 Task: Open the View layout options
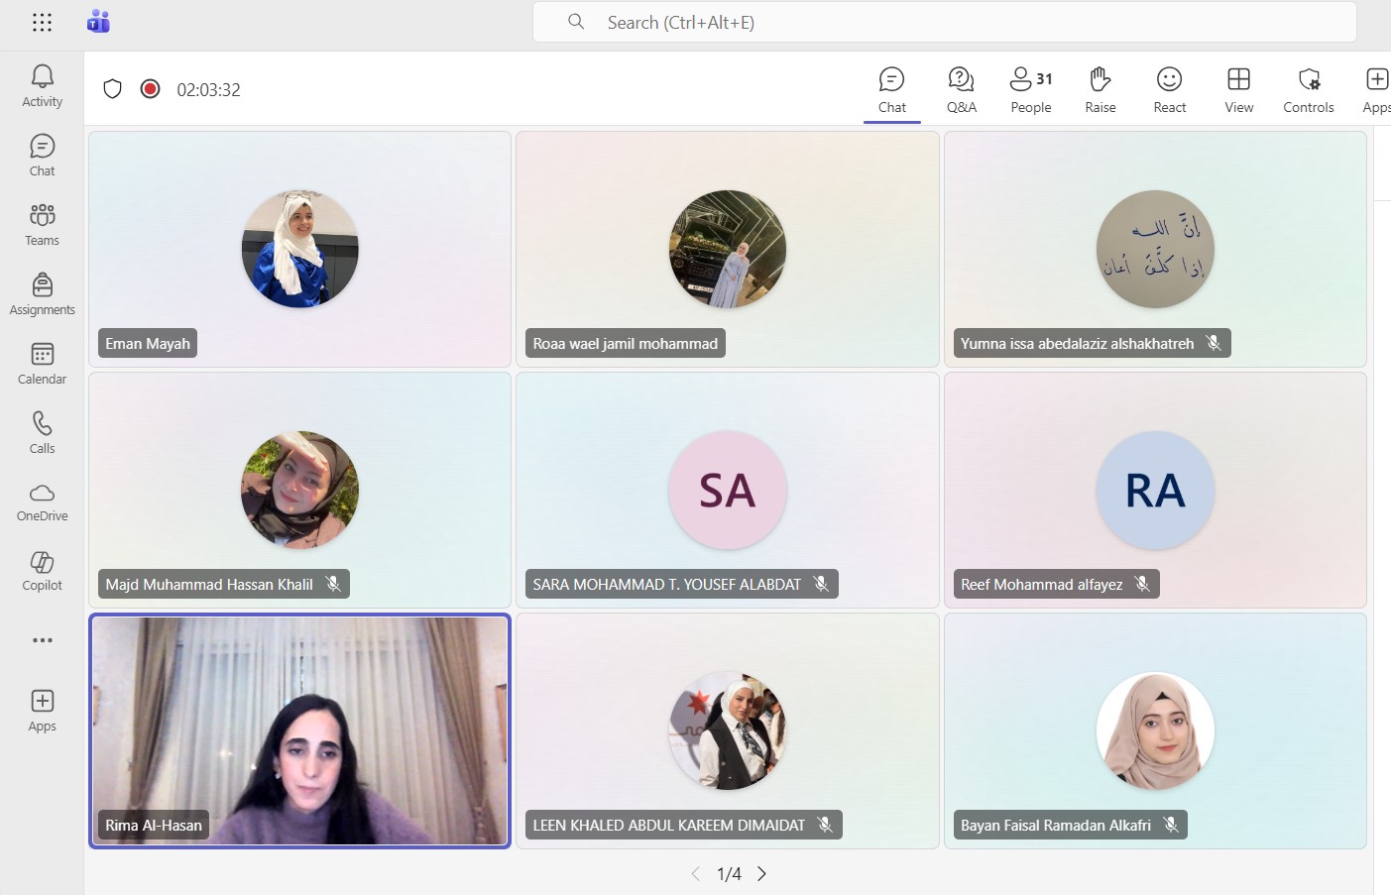pos(1238,89)
